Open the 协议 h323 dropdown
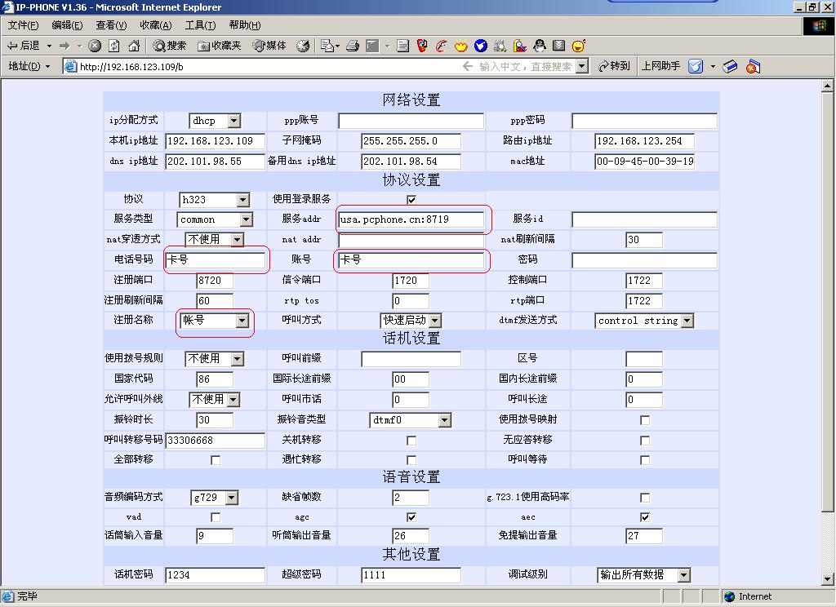 [215, 200]
